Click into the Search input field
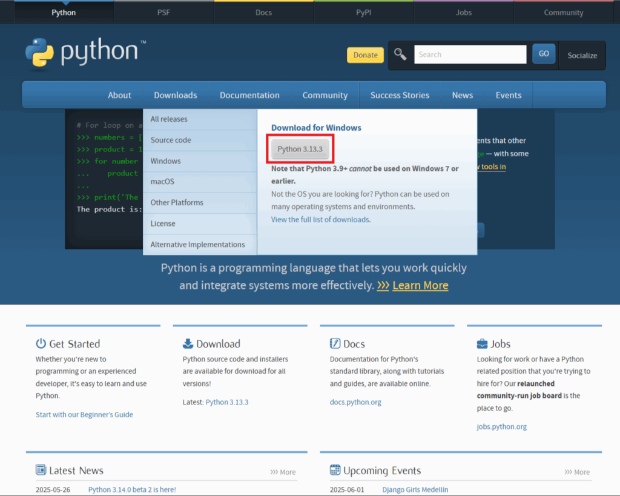620x496 pixels. pos(470,54)
